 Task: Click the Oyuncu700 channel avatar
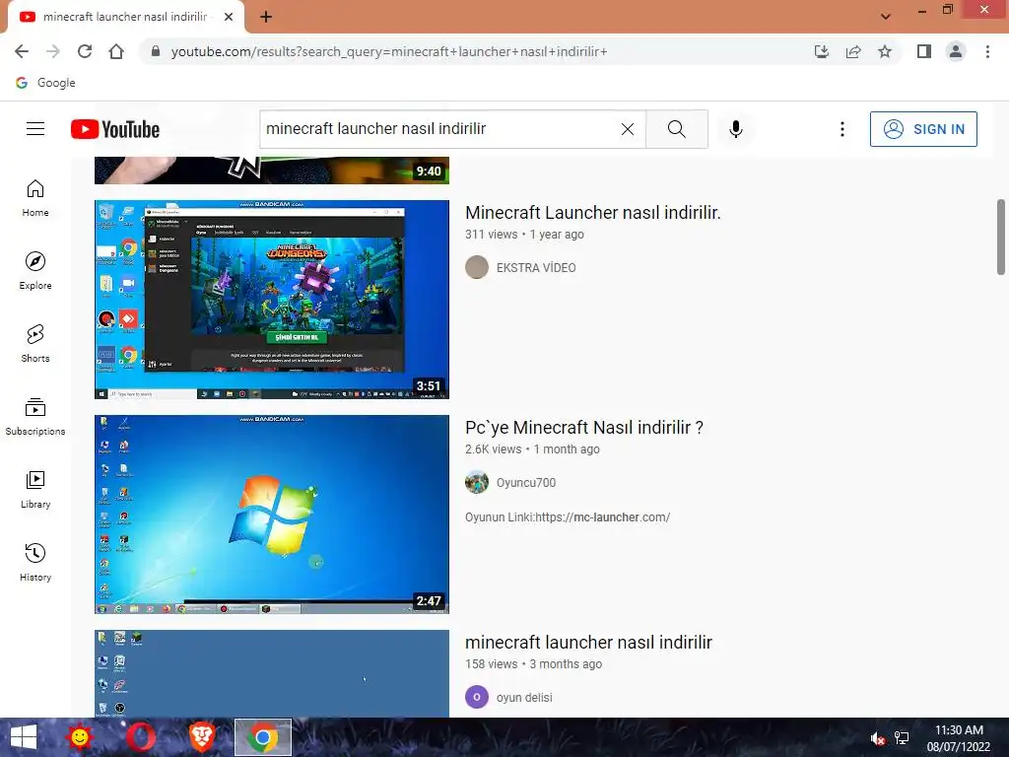[x=477, y=482]
